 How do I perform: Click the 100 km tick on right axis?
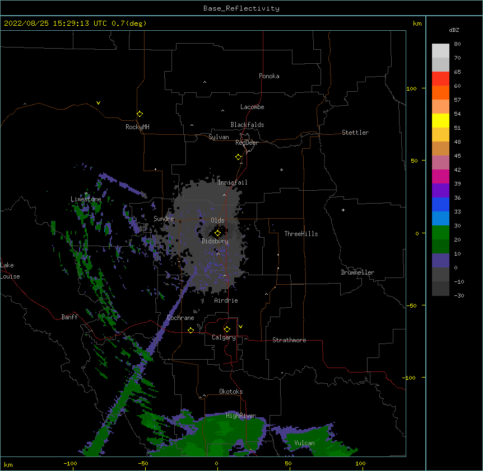(x=411, y=88)
